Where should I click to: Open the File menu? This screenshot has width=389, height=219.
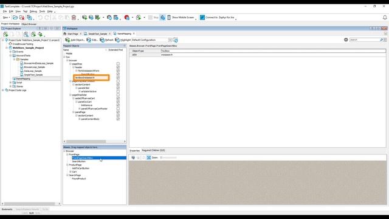[5, 12]
